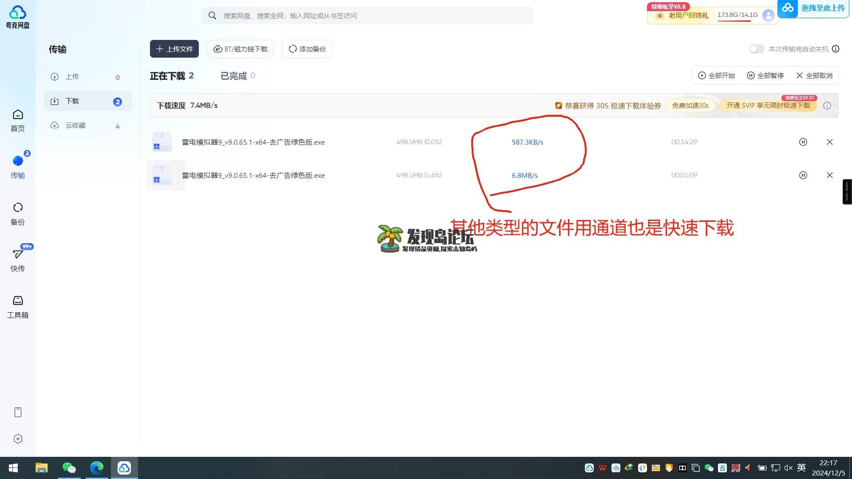The height and width of the screenshot is (479, 852).
Task: Open settings hexagon icon in sidebar
Action: pyautogui.click(x=18, y=439)
